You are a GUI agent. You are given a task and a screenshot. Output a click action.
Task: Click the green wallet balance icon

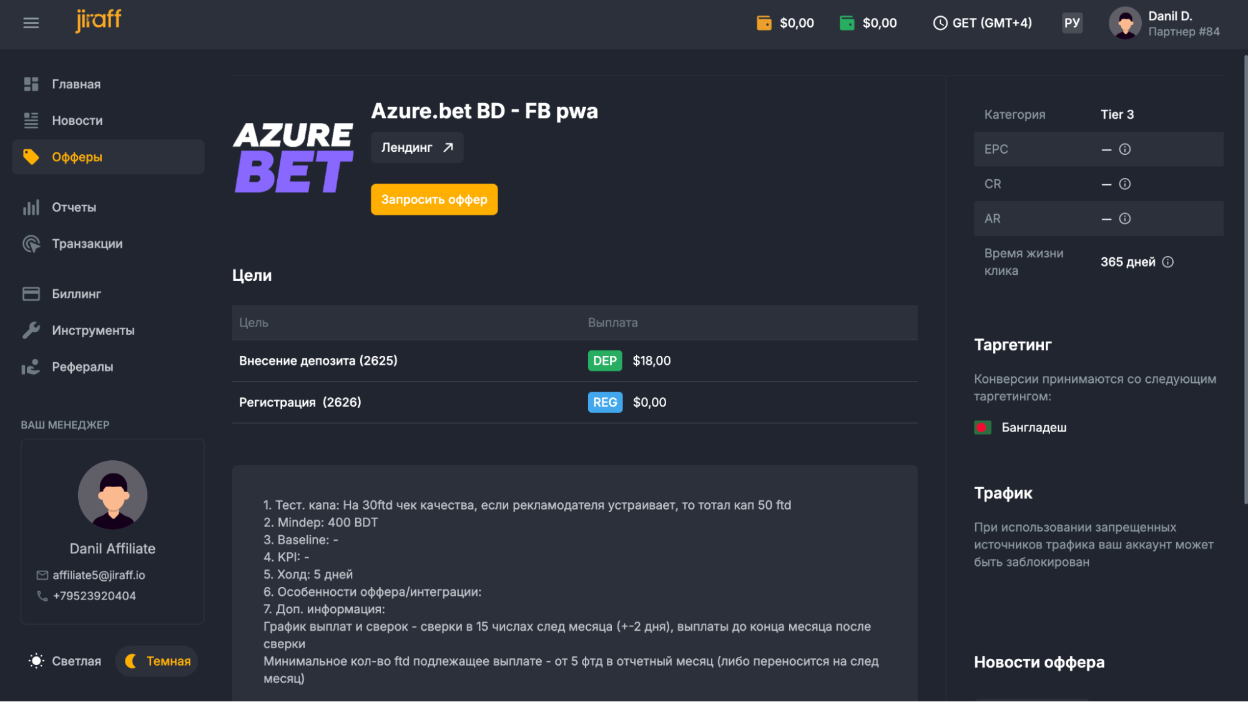847,23
